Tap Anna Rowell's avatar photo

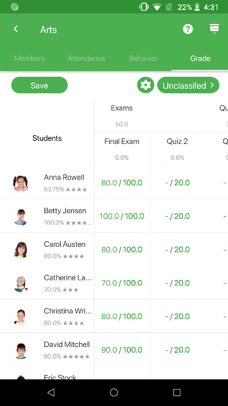point(21,183)
